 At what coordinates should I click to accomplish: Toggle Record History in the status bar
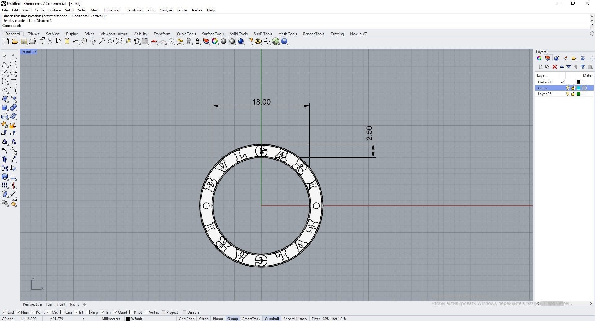pos(295,319)
